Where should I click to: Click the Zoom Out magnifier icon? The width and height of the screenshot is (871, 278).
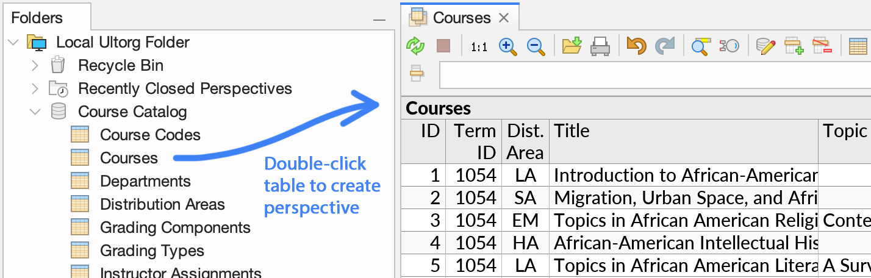536,46
